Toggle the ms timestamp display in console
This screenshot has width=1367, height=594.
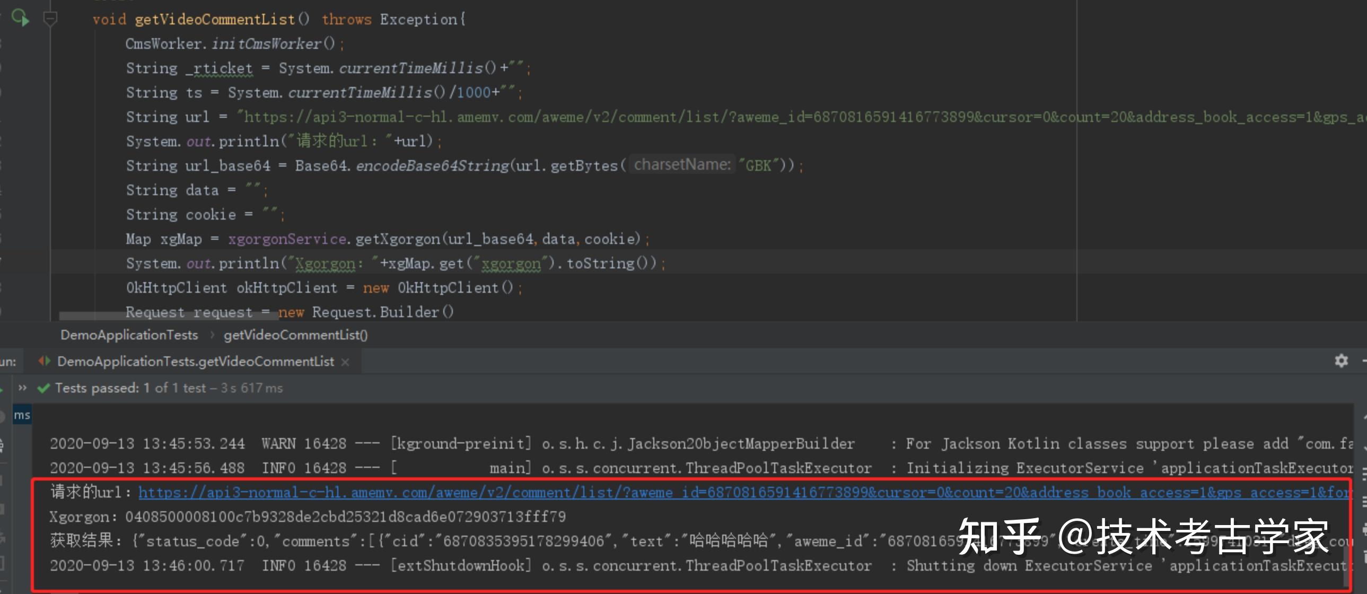pos(21,415)
